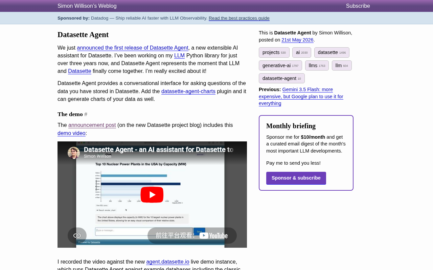Copy video link via chain icon

click(x=77, y=236)
